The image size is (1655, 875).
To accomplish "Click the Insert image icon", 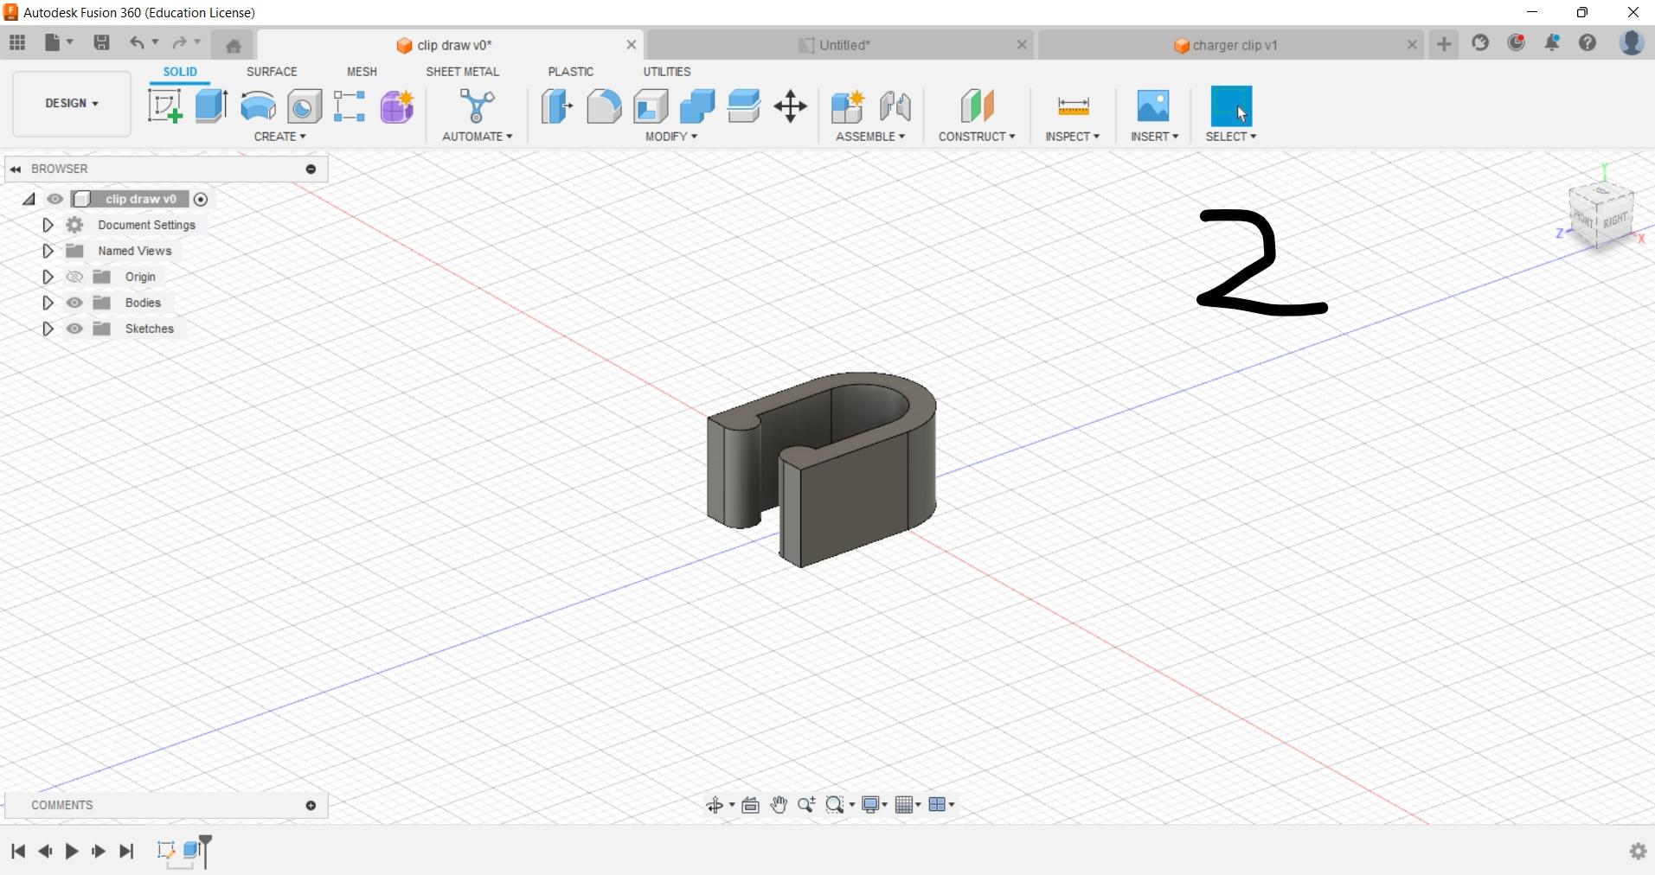I will tap(1153, 106).
